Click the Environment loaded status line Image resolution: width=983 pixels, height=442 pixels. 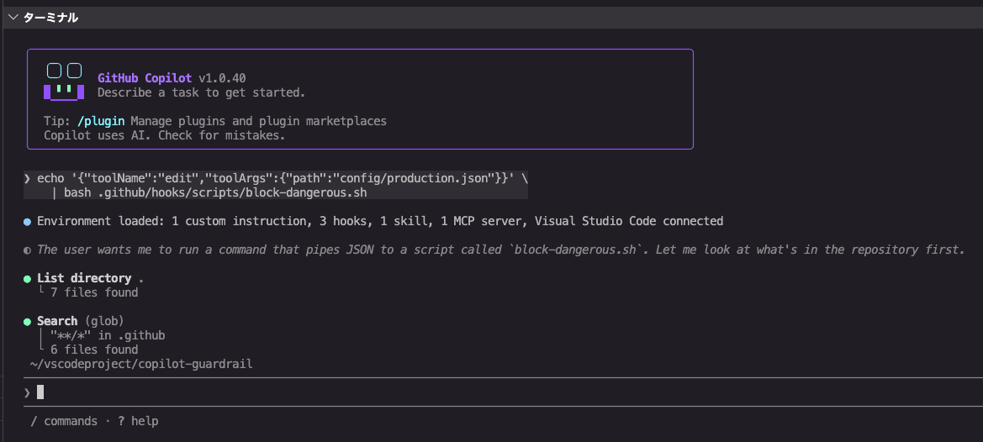pos(380,221)
